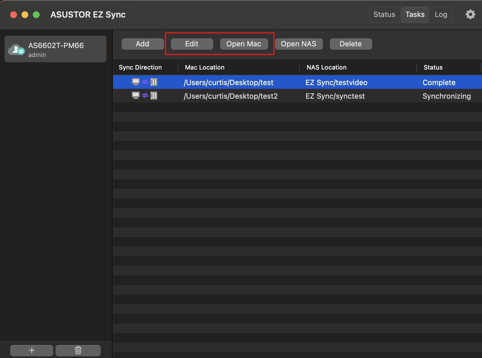Minimize the window with the yellow button

(x=25, y=15)
